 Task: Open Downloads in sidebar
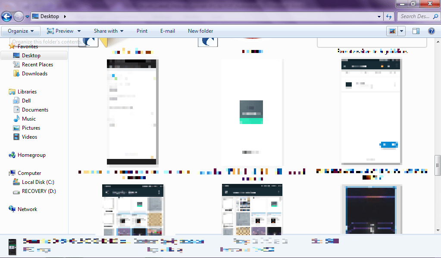34,73
